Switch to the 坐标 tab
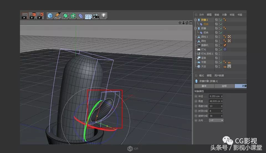This screenshot has width=266, height=153. coord(224,86)
